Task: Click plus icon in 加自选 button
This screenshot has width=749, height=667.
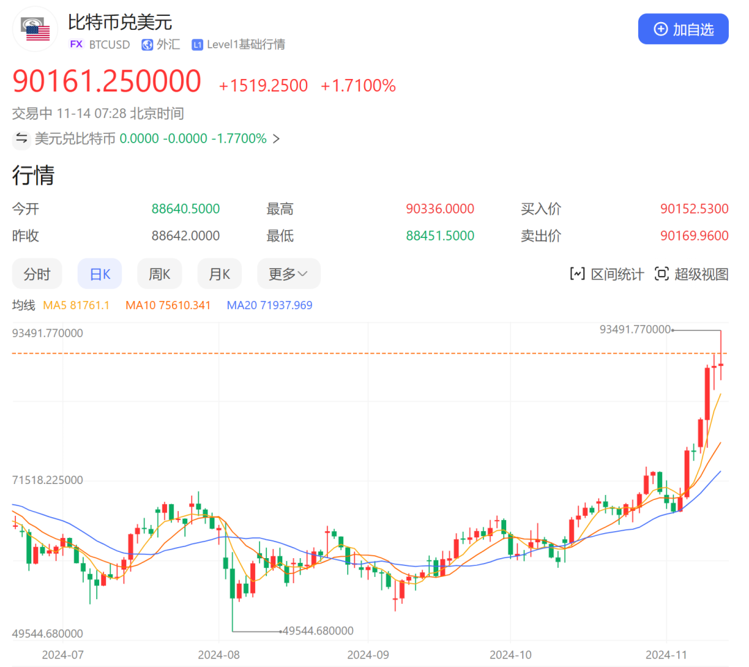Action: click(661, 29)
